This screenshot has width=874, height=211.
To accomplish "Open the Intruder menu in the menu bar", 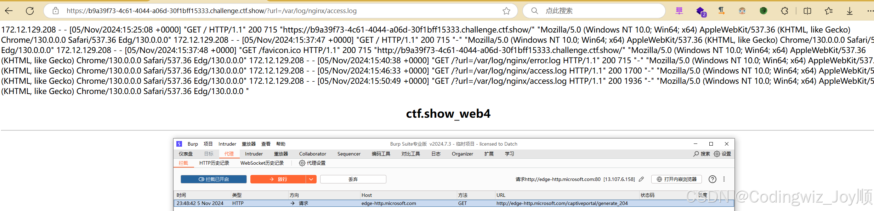I will pyautogui.click(x=227, y=144).
